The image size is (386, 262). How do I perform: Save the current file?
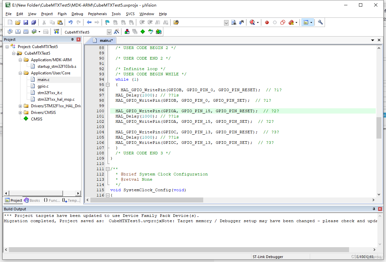pyautogui.click(x=26, y=22)
